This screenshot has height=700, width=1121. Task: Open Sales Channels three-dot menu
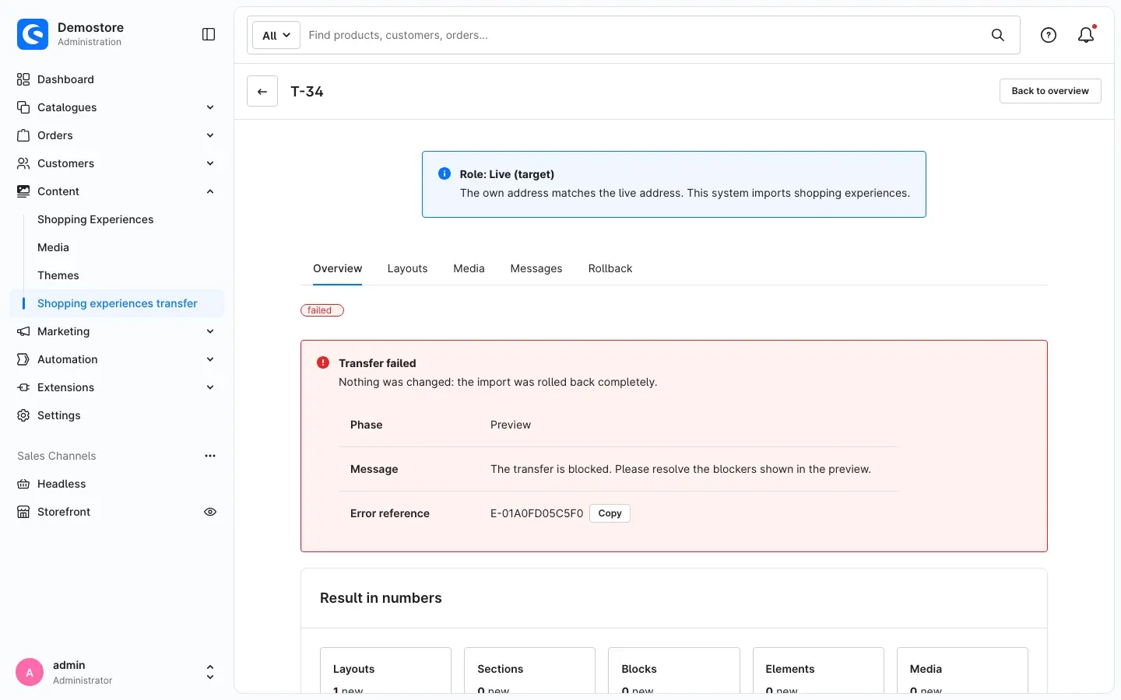click(x=210, y=456)
